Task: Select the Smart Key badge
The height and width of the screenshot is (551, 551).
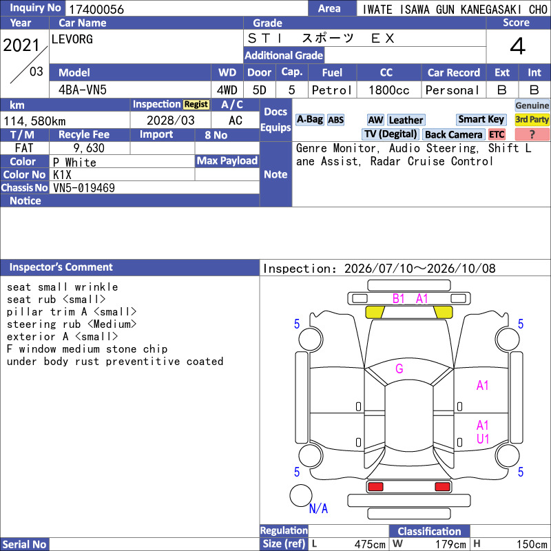Action: point(481,119)
